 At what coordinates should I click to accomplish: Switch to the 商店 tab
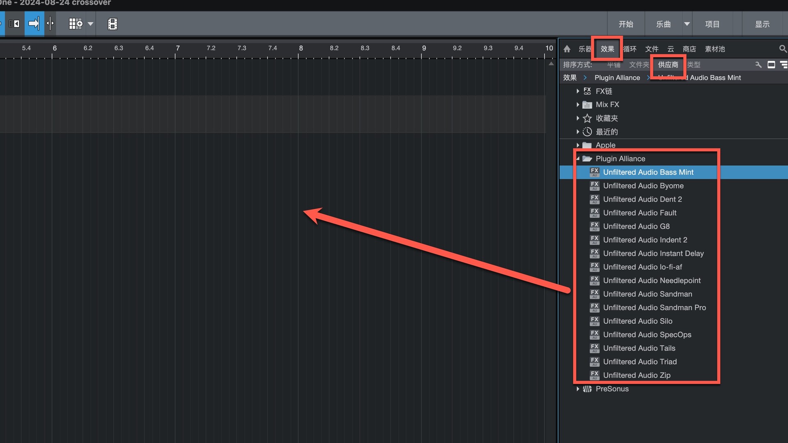689,49
